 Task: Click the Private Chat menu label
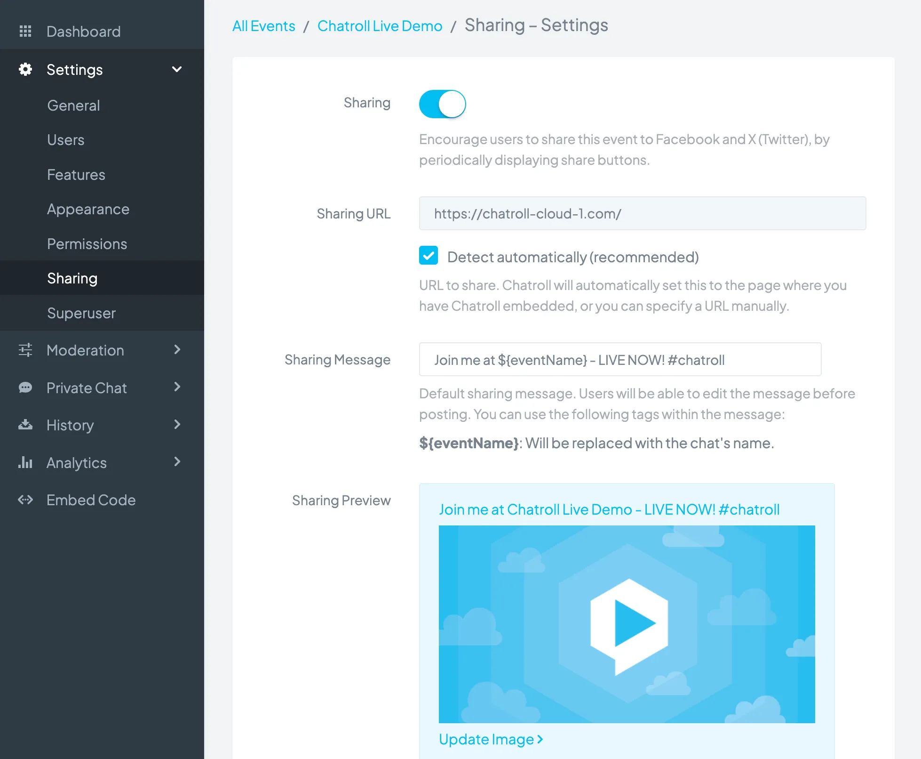click(87, 388)
